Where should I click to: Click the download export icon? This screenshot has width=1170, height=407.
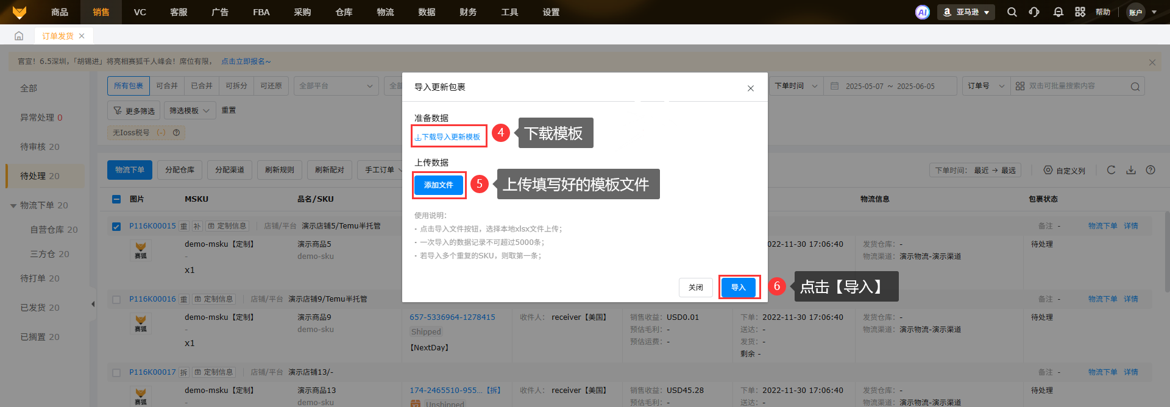(1131, 170)
